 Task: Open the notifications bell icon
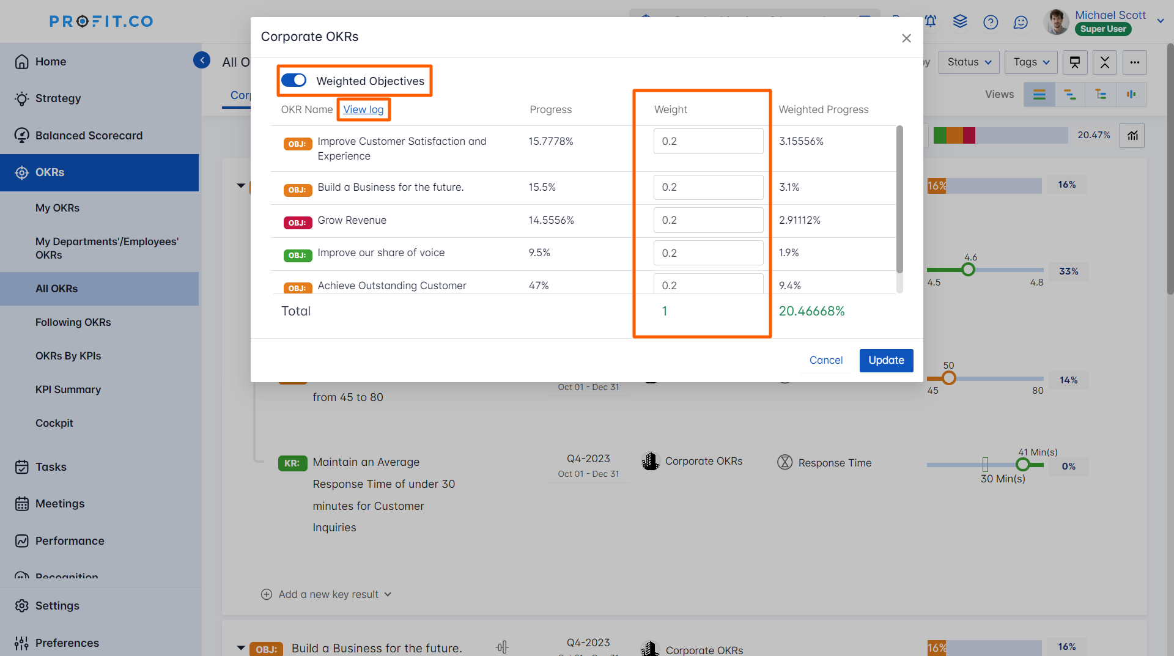coord(930,21)
